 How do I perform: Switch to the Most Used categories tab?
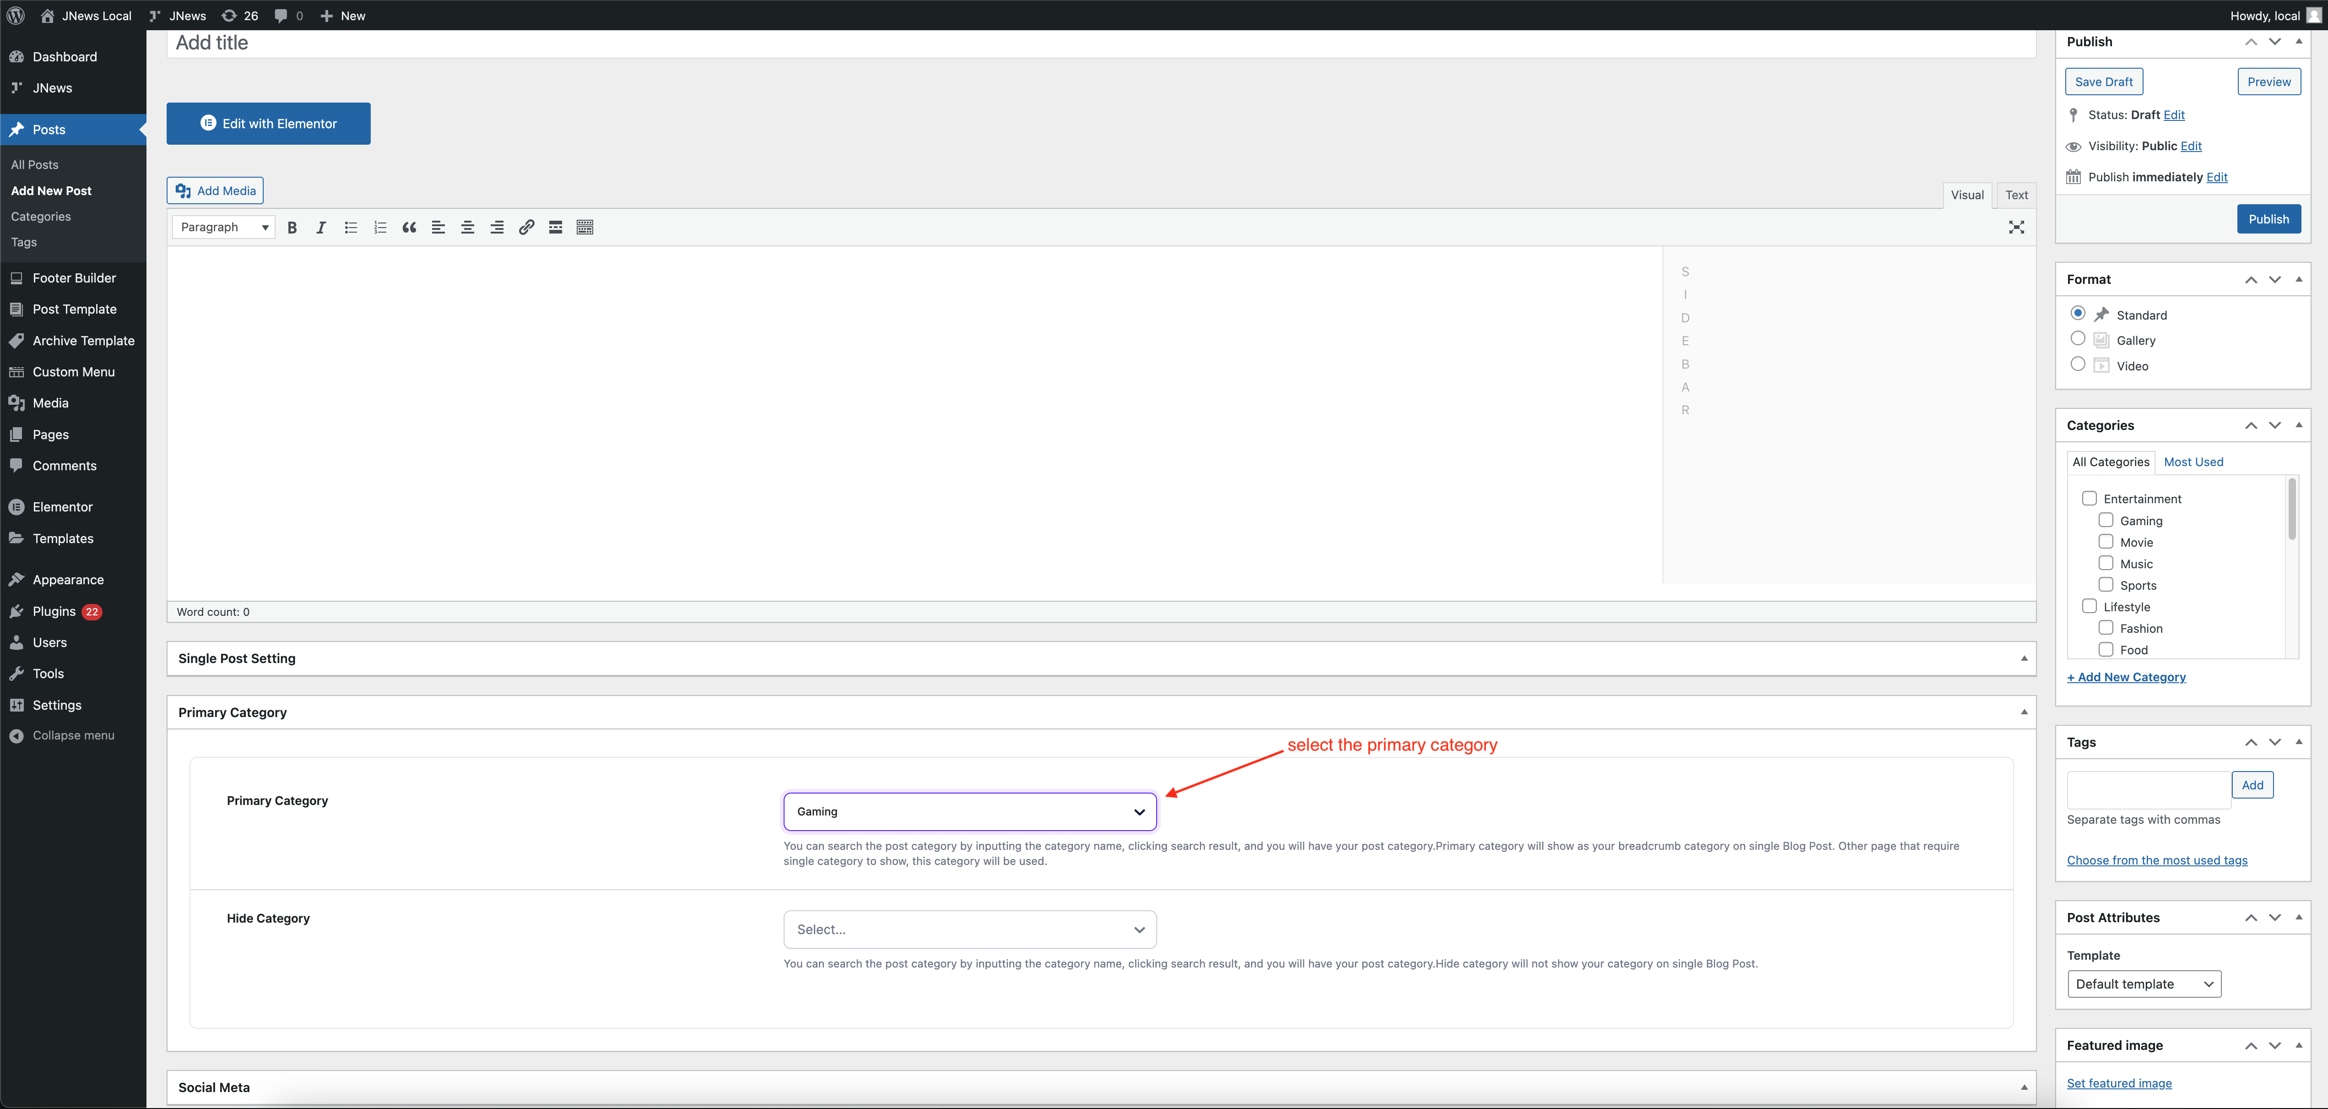(2193, 462)
